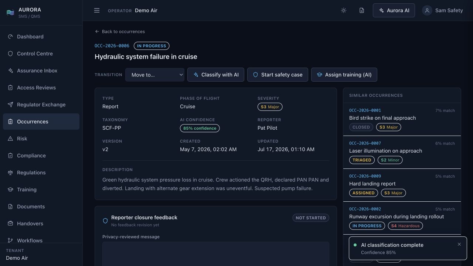Click the version value v2
473x266 pixels.
[105, 149]
